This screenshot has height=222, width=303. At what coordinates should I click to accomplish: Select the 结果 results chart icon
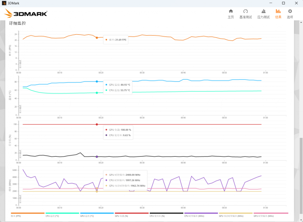pyautogui.click(x=278, y=13)
